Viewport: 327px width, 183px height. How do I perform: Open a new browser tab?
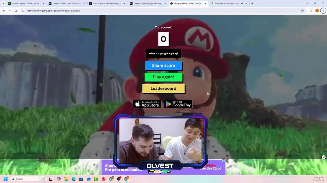[252, 4]
